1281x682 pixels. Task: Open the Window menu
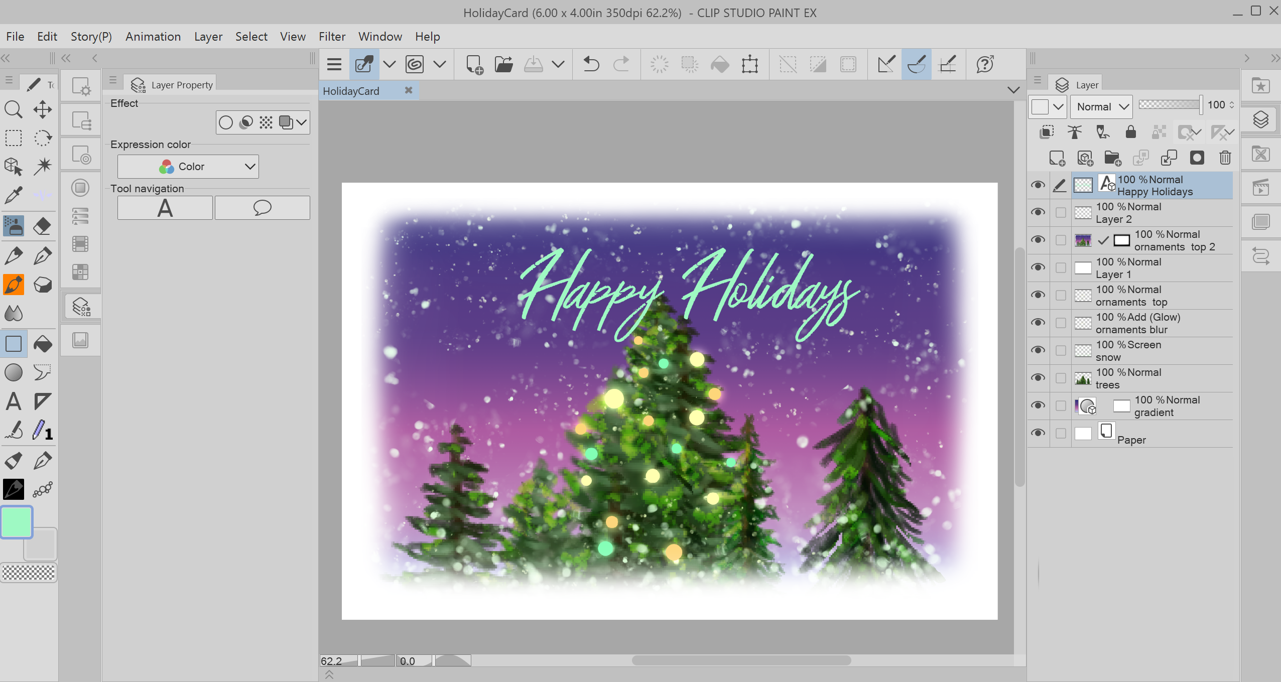click(x=380, y=37)
